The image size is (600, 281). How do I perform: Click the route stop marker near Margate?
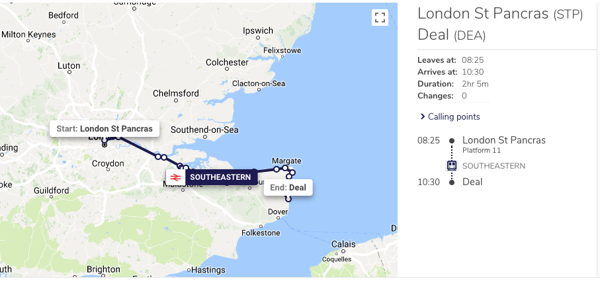285,168
